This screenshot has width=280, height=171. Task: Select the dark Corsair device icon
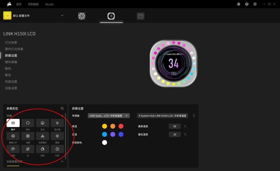click(141, 16)
